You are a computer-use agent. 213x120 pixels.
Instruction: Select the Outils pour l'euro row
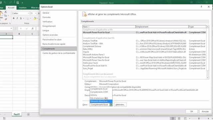[144, 63]
